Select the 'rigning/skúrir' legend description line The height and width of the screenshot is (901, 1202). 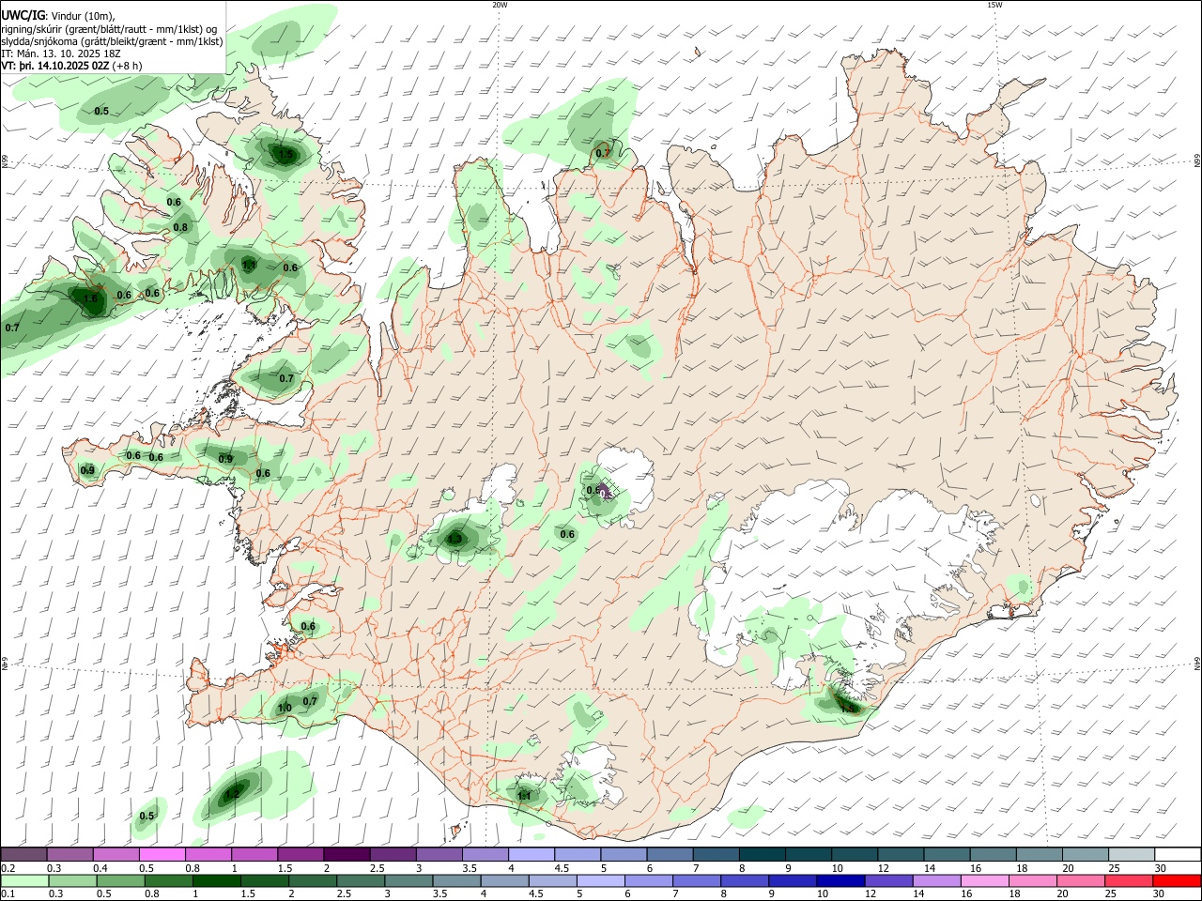click(x=109, y=29)
